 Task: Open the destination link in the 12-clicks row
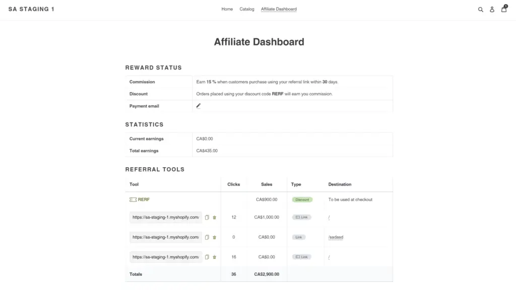click(329, 217)
